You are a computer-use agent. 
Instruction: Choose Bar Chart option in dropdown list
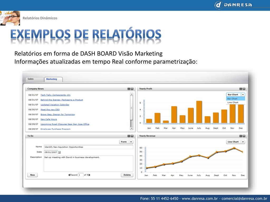(x=235, y=99)
